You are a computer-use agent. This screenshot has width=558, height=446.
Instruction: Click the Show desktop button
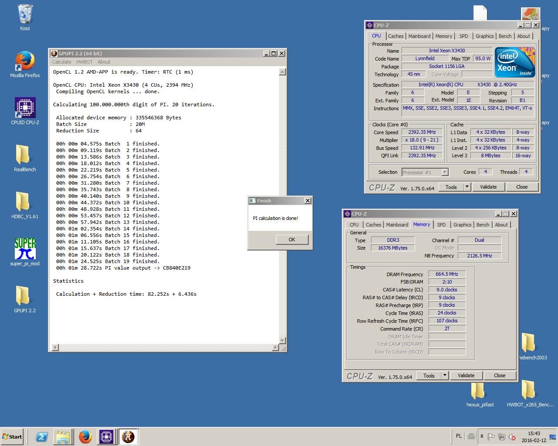tap(553, 437)
